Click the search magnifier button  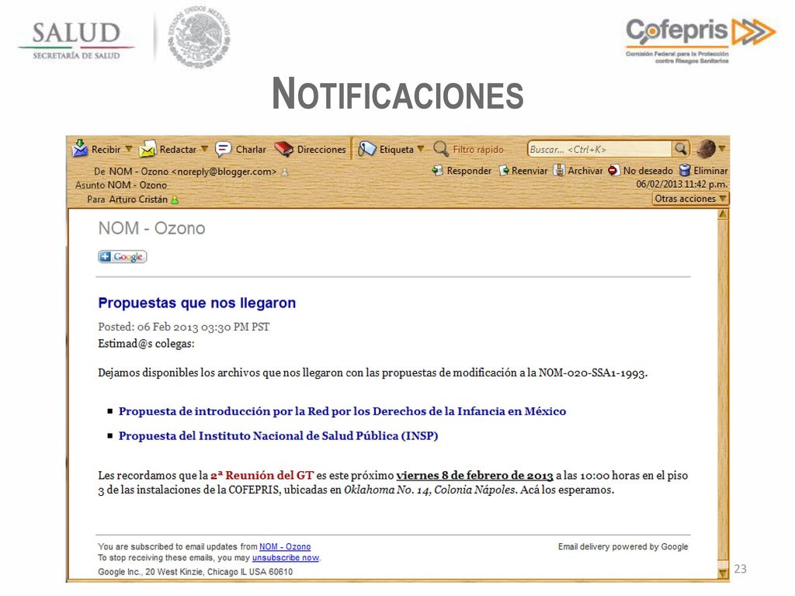[x=680, y=149]
